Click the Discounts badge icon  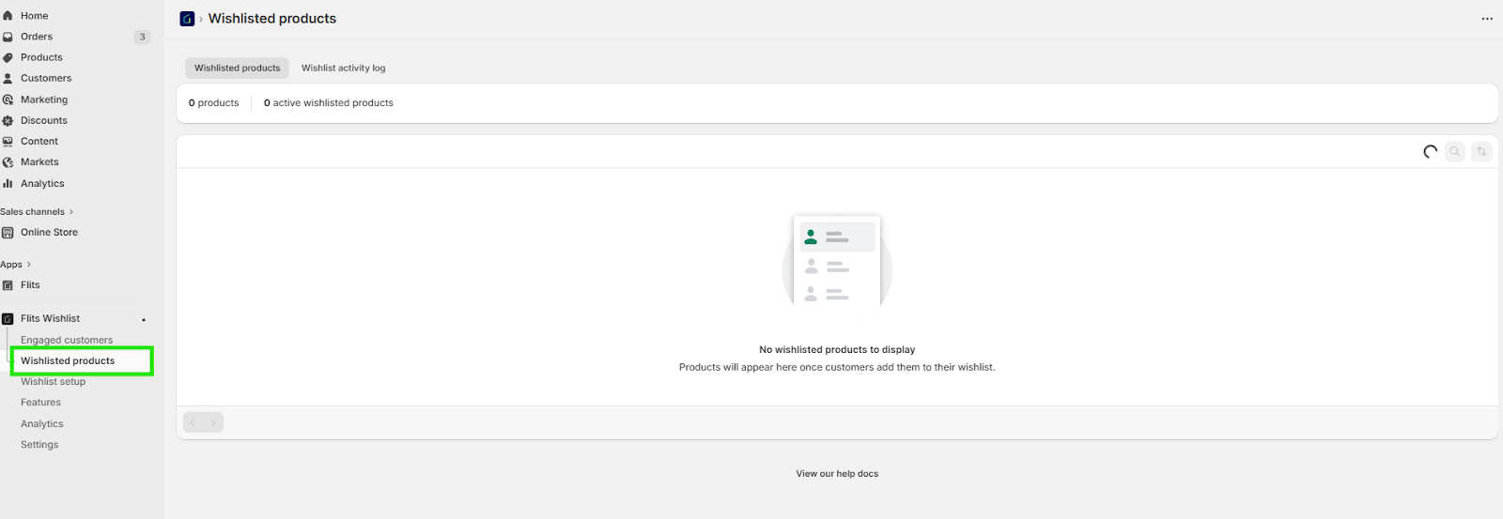tap(8, 120)
